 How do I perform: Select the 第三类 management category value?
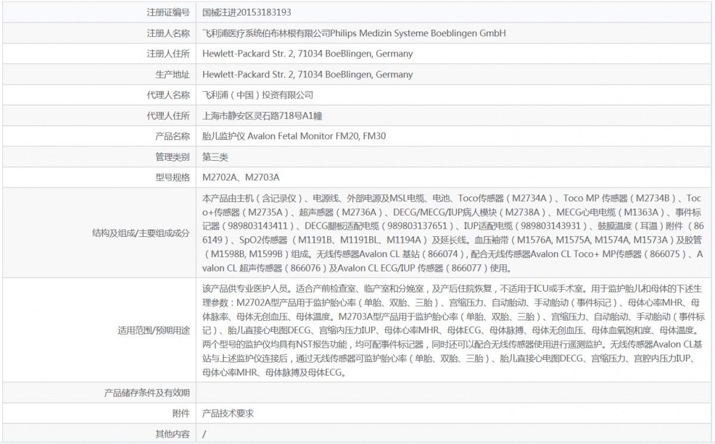click(215, 157)
